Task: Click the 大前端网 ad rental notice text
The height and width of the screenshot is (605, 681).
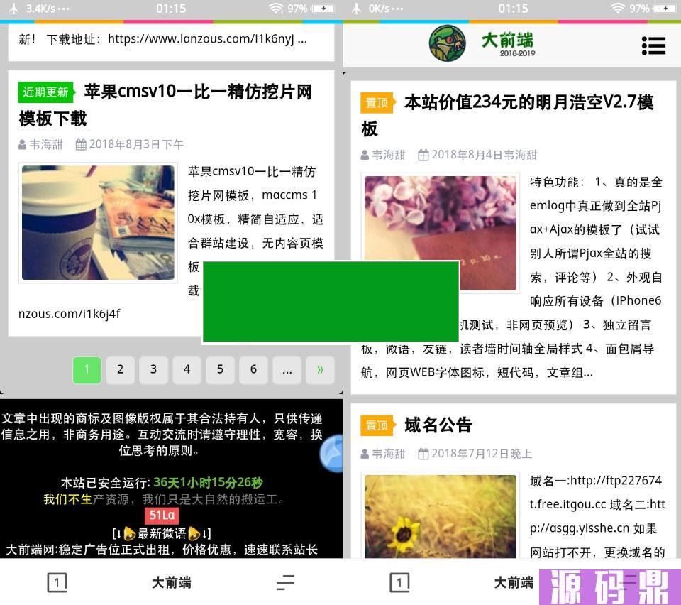Action: pos(162,550)
